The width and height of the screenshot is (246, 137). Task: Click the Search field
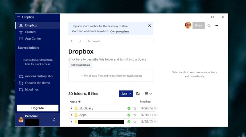point(120,41)
